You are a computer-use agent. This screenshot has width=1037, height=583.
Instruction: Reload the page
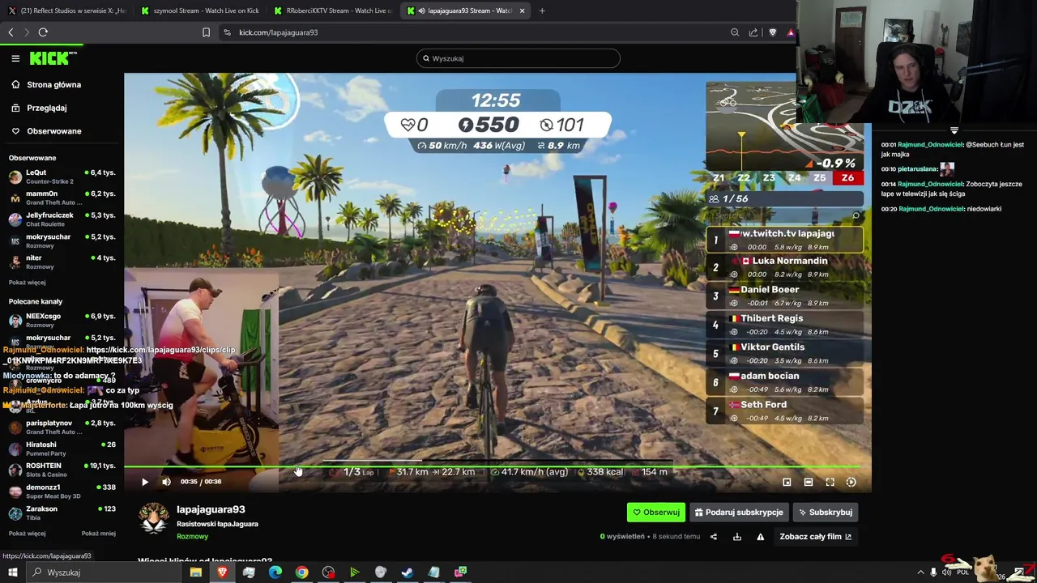pyautogui.click(x=43, y=32)
